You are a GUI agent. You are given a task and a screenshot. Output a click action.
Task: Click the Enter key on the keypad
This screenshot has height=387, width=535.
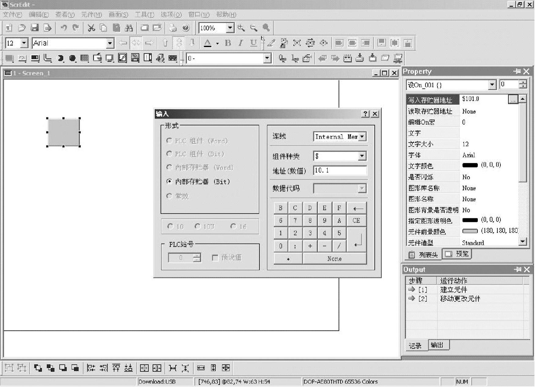(357, 240)
